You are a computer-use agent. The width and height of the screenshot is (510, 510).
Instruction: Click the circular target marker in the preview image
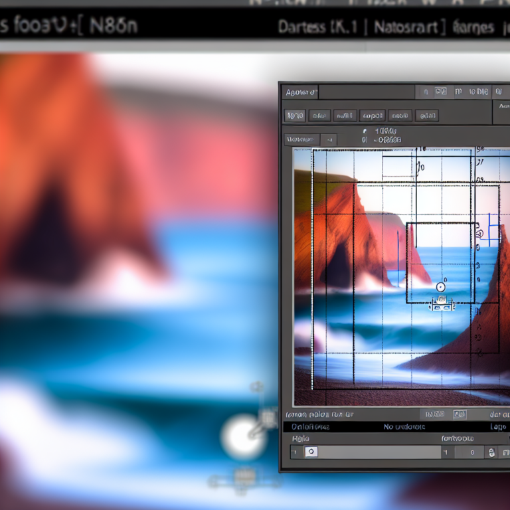(441, 287)
